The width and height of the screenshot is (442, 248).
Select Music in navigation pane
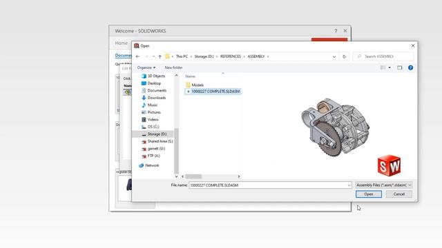click(x=149, y=105)
